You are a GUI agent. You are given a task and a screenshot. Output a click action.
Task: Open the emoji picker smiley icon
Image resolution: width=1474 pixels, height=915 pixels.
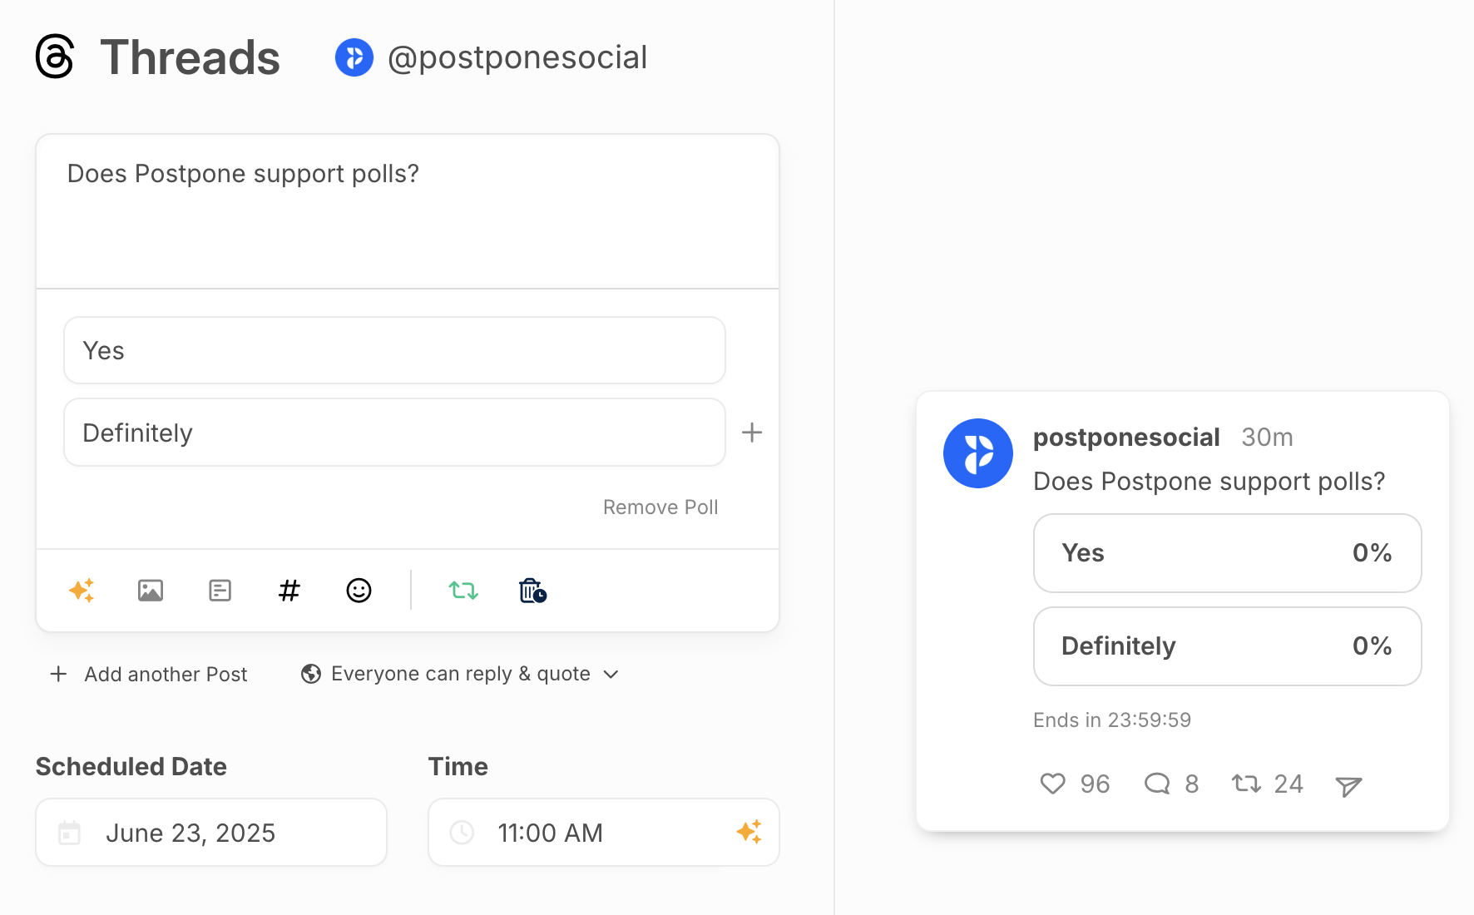pyautogui.click(x=359, y=591)
